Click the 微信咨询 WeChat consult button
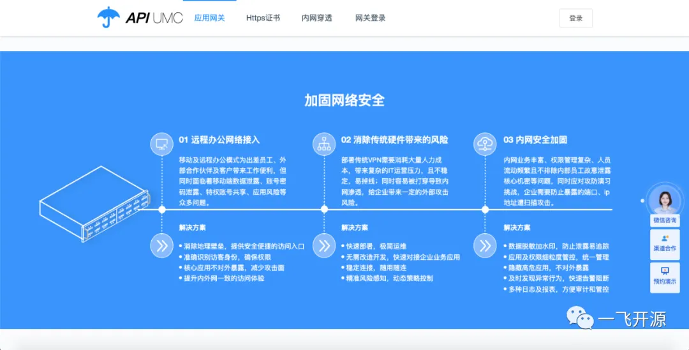This screenshot has width=689, height=350. [x=664, y=220]
